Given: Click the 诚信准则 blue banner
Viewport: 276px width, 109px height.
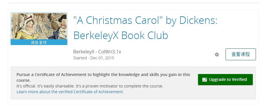Looking at the screenshot, I should (39, 42).
